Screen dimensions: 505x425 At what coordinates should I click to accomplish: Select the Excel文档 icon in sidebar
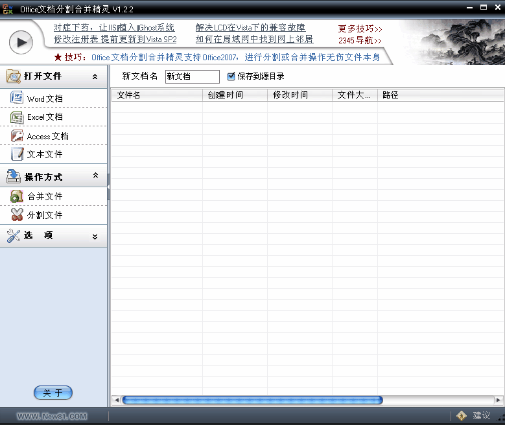17,117
